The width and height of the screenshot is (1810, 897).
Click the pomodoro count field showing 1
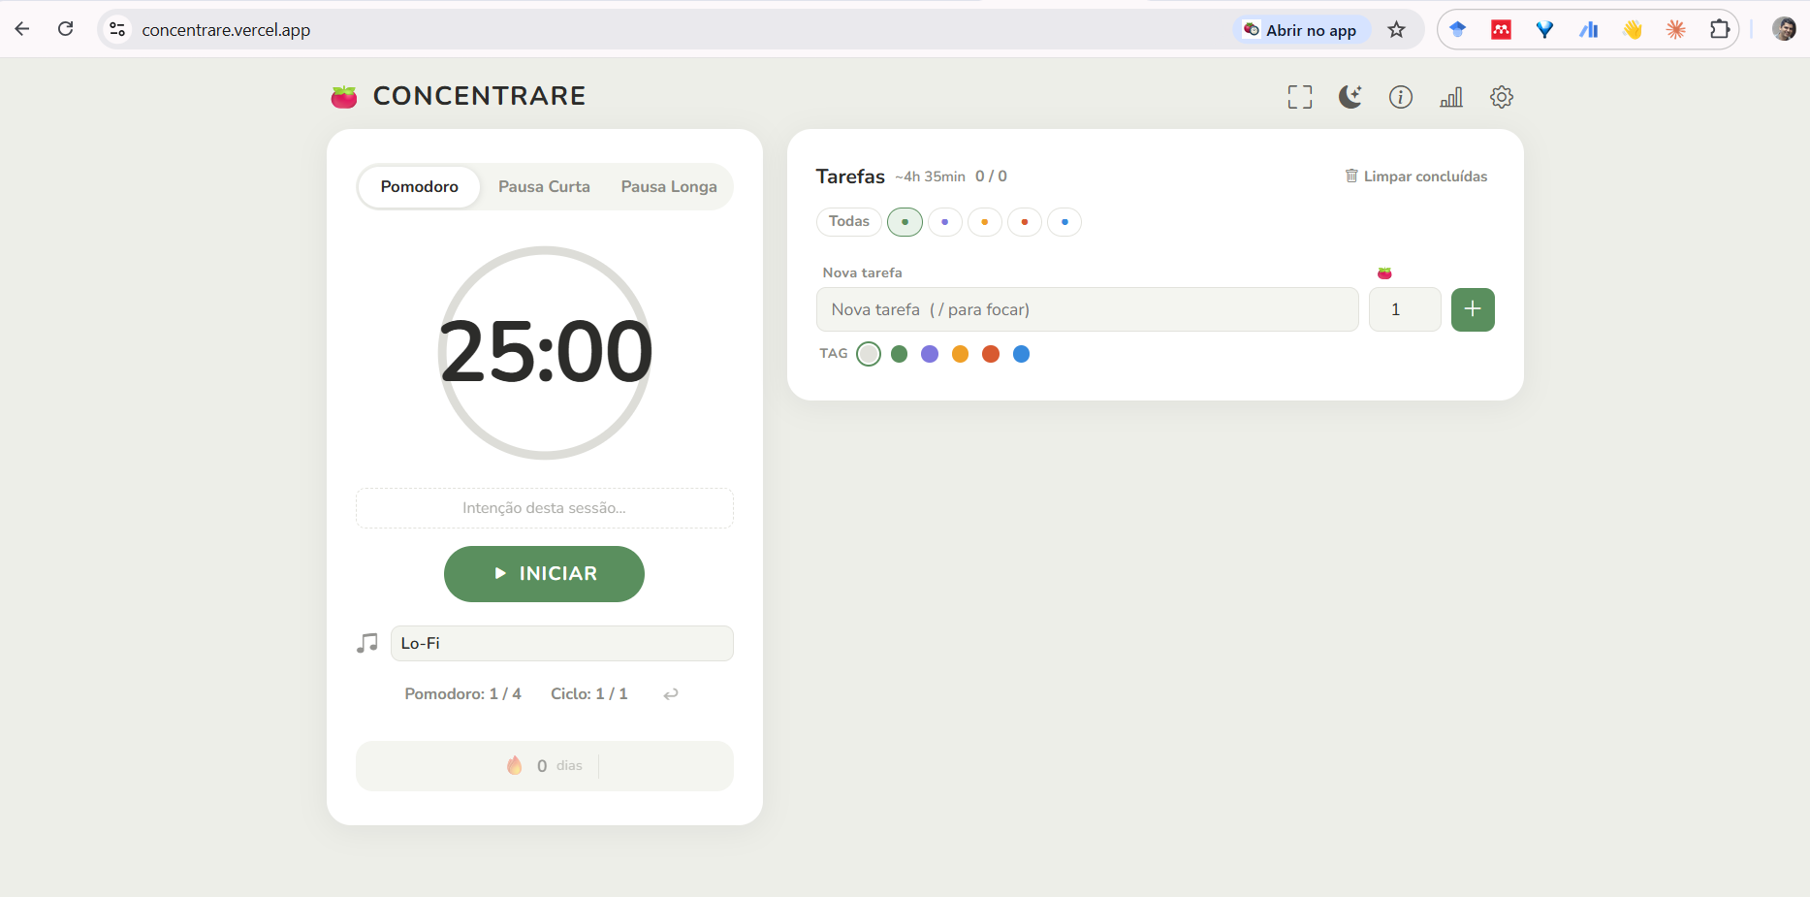pos(1405,309)
